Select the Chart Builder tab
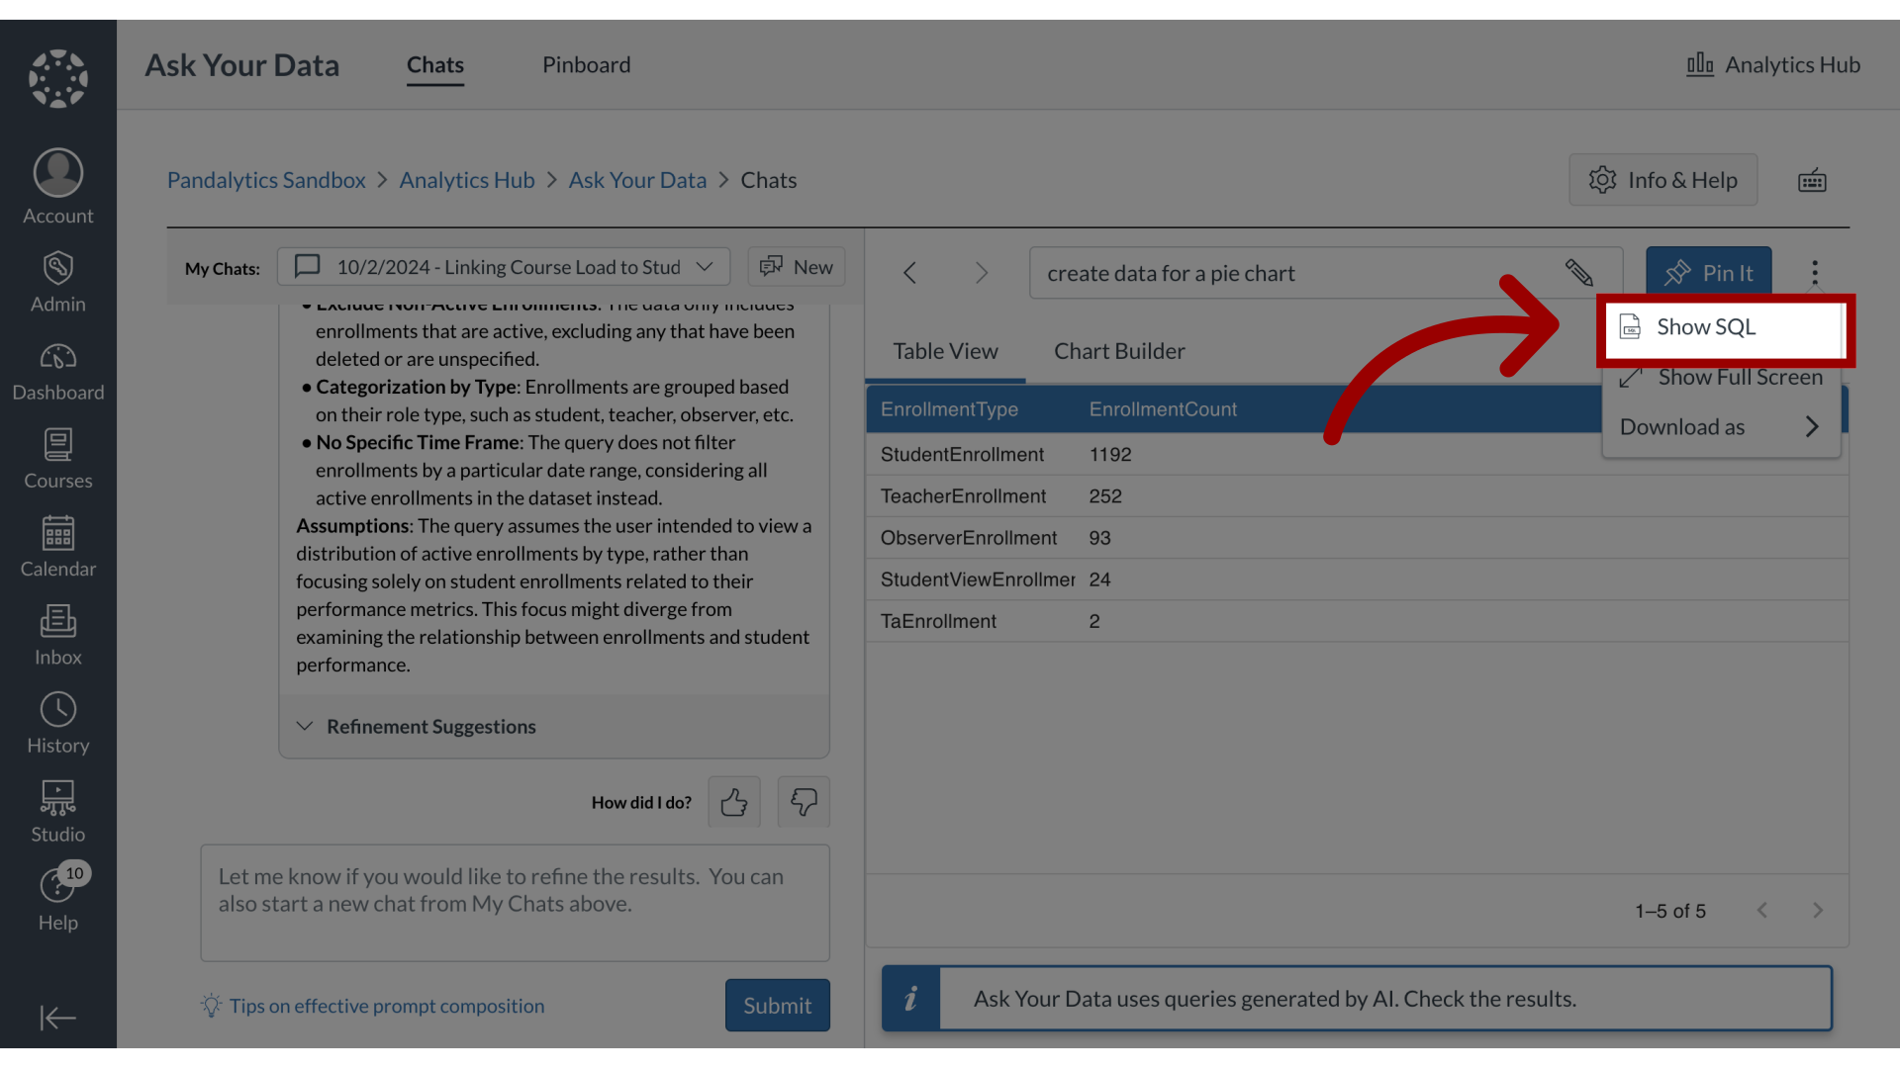Image resolution: width=1900 pixels, height=1068 pixels. tap(1119, 351)
